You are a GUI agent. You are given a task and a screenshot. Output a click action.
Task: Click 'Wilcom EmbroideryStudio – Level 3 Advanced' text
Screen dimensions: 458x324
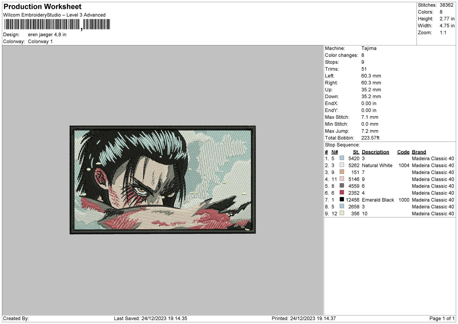click(54, 15)
